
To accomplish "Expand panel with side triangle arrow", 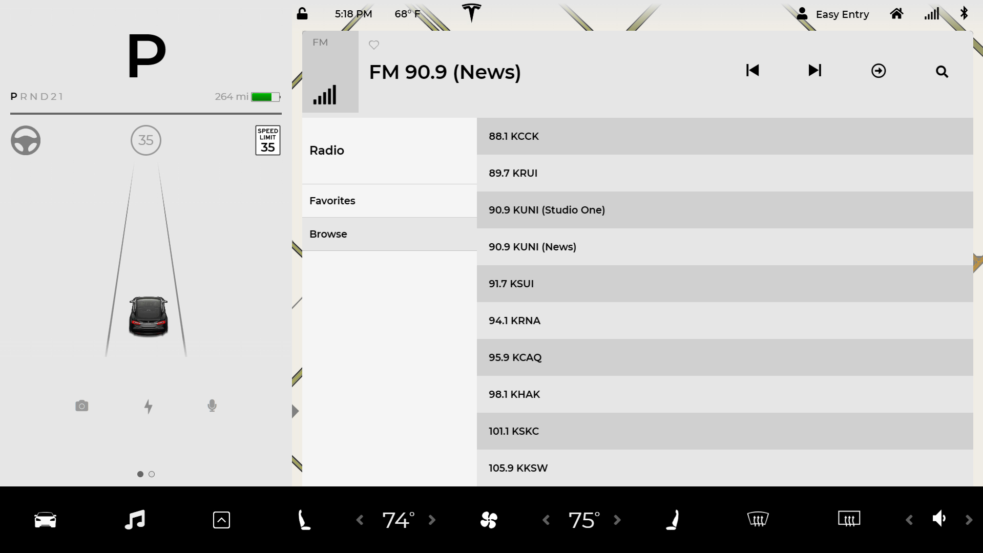I will [296, 411].
